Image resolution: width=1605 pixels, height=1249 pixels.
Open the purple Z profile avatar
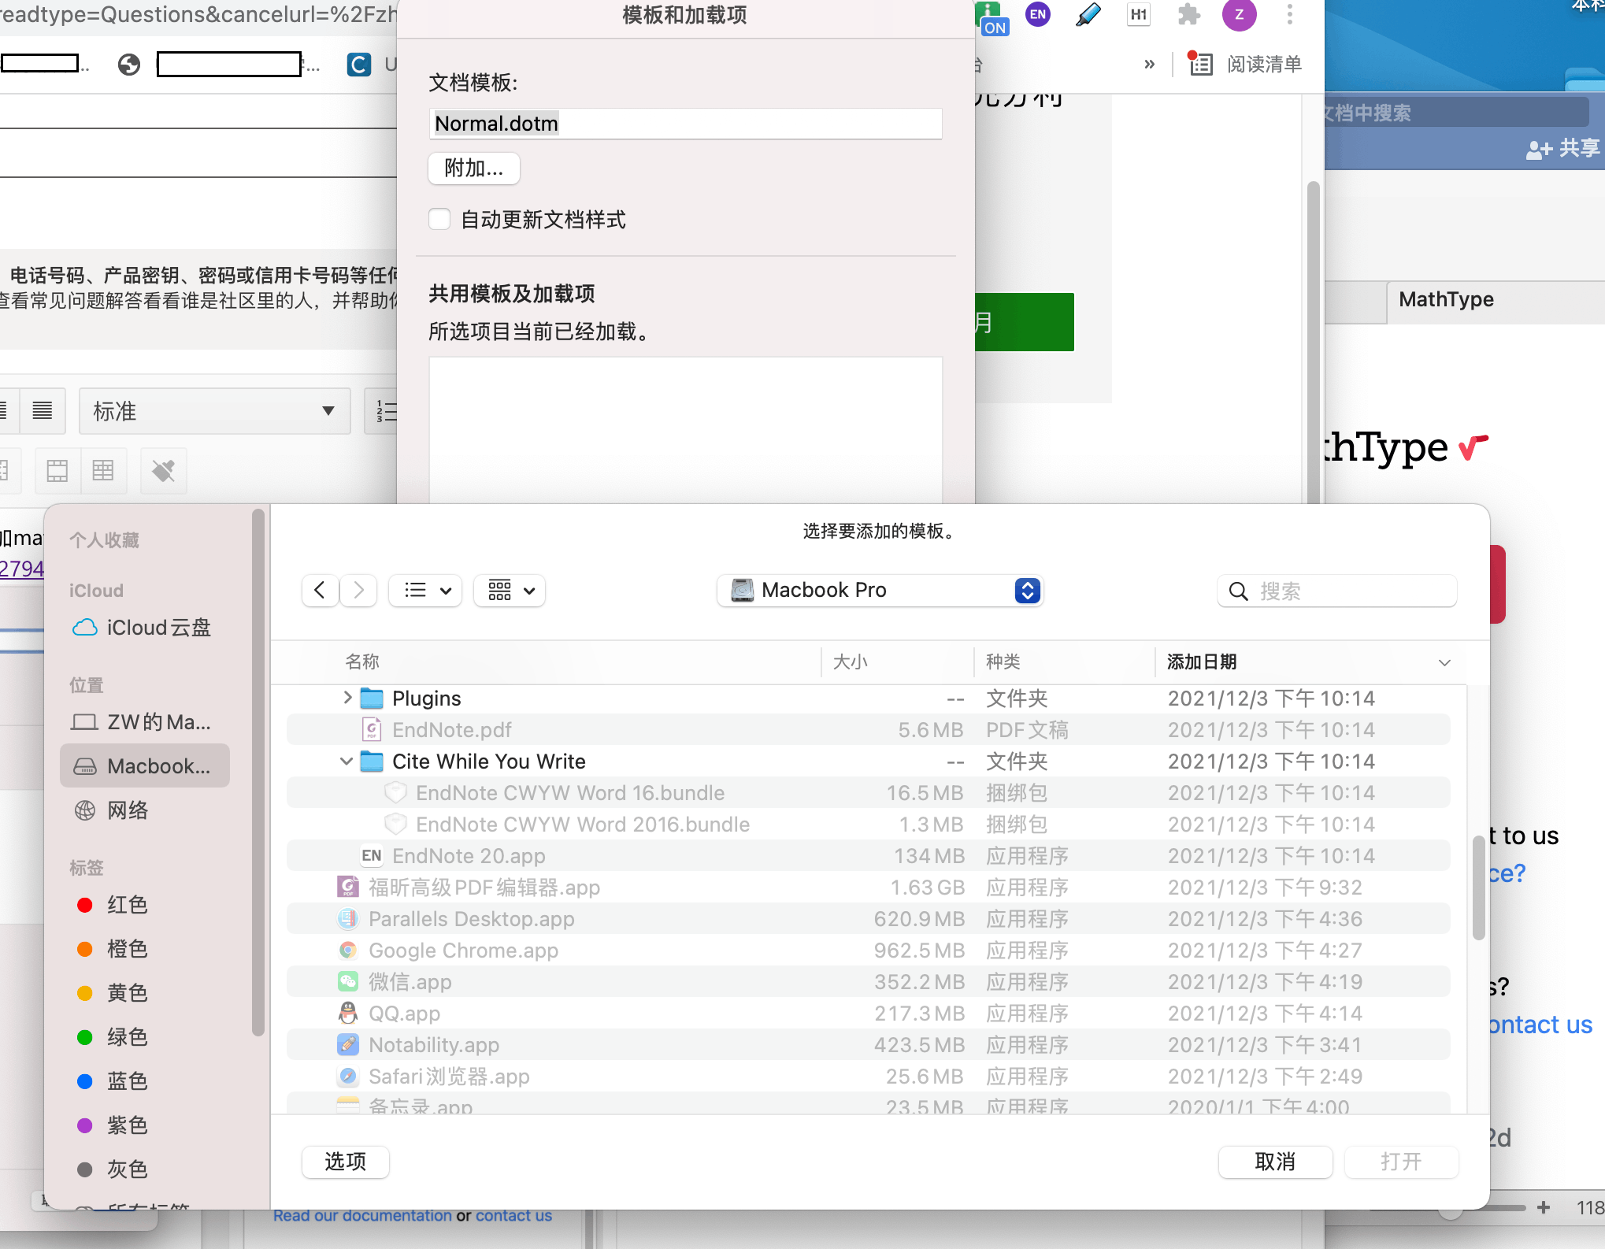tap(1240, 15)
